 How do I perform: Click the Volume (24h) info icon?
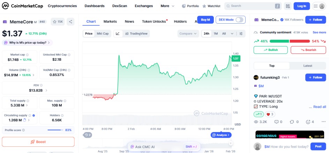[x=29, y=70]
